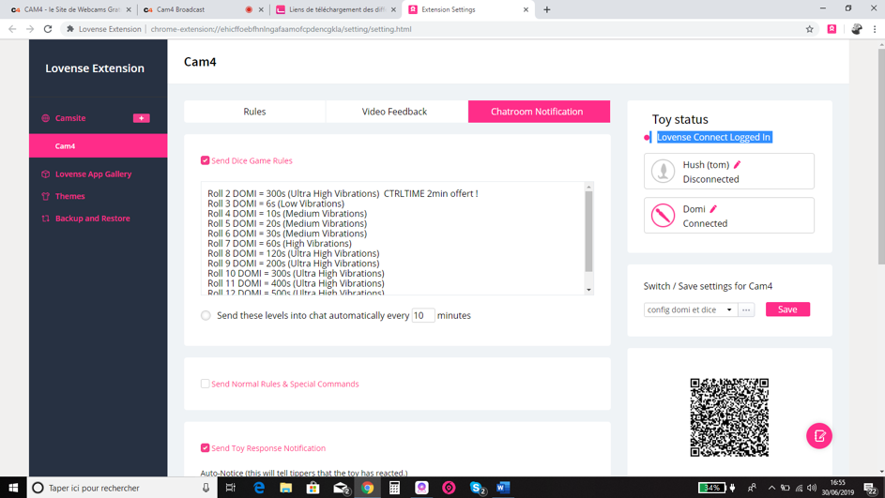The width and height of the screenshot is (885, 498).
Task: Enable Send Normal Rules & Special Commands
Action: (205, 384)
